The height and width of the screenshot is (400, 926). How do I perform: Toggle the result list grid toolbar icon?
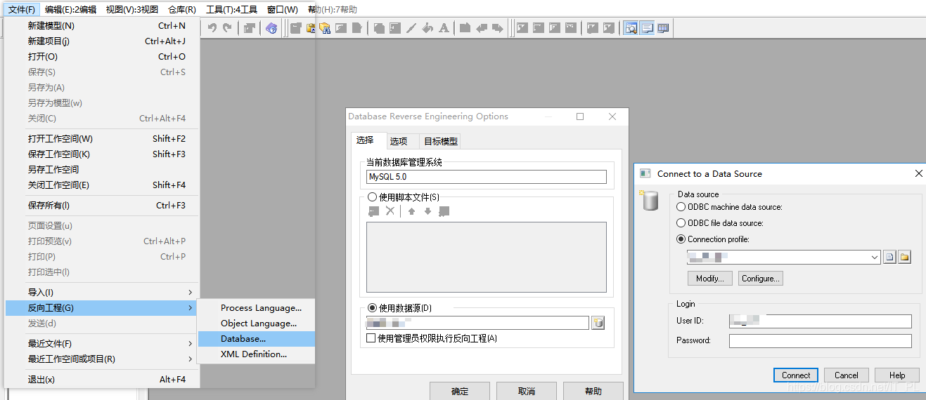click(x=662, y=28)
